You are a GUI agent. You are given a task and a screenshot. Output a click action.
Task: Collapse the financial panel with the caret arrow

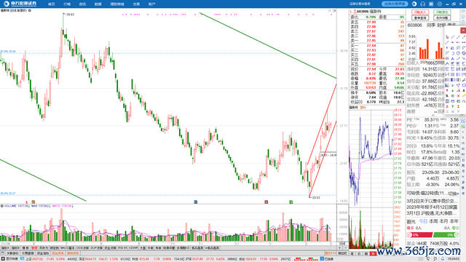coord(433,115)
